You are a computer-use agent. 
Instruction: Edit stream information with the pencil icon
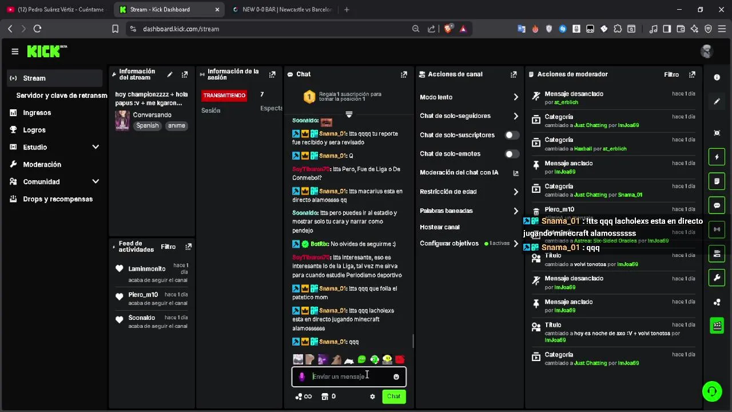pos(170,74)
